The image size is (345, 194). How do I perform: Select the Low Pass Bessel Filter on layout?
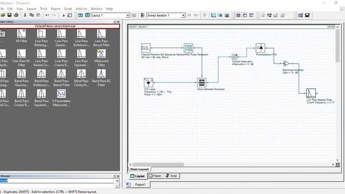[x=311, y=93]
